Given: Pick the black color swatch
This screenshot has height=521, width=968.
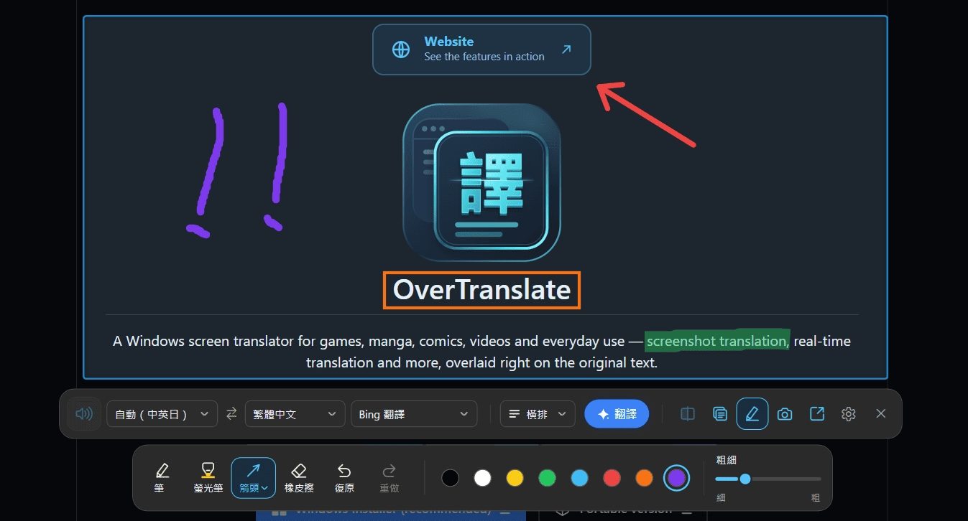Looking at the screenshot, I should [451, 478].
